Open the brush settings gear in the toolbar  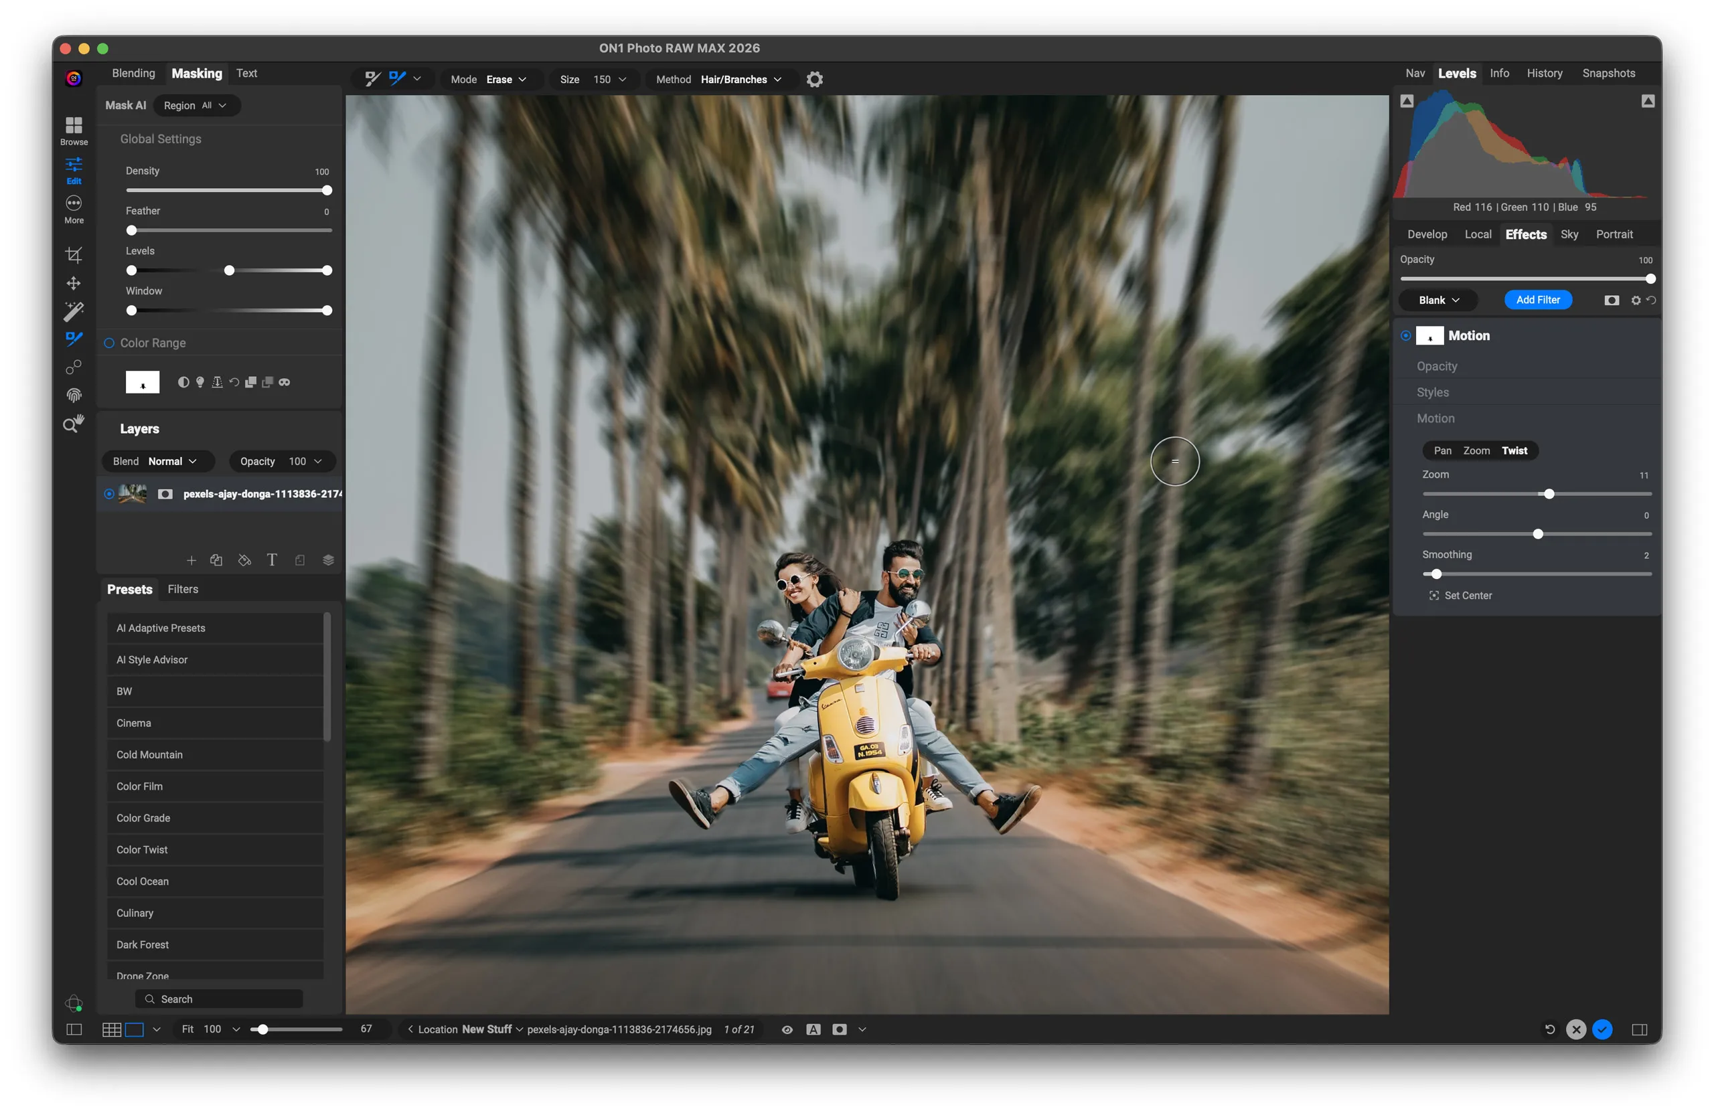815,79
